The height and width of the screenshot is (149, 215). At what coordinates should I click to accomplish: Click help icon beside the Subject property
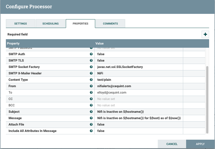(x=91, y=112)
